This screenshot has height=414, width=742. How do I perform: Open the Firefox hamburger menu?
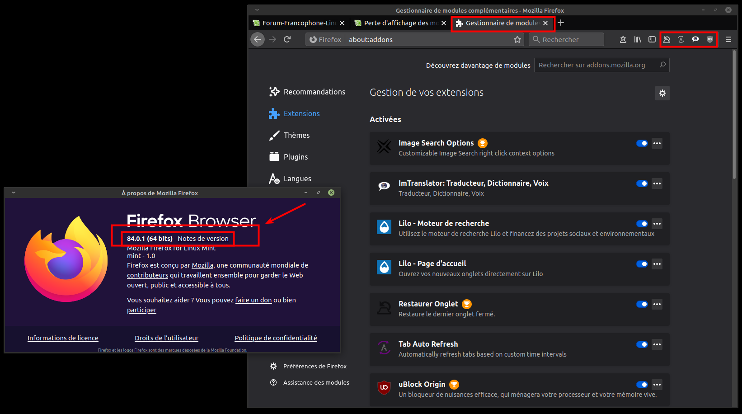pyautogui.click(x=728, y=39)
